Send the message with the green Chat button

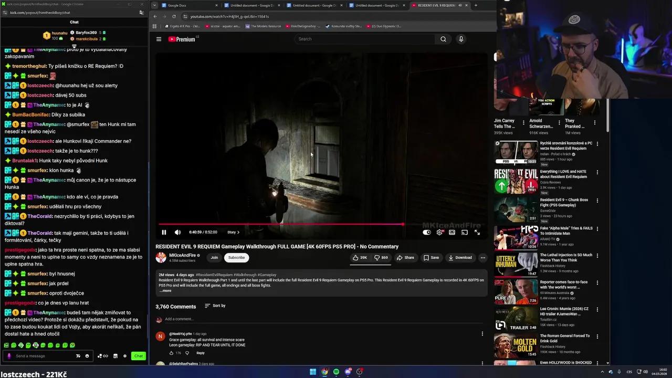(138, 356)
